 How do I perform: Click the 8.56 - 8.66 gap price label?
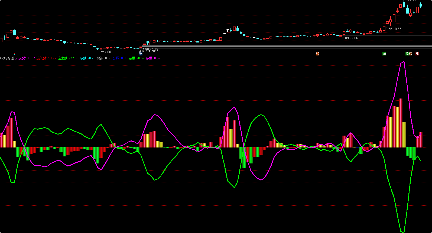394,29
